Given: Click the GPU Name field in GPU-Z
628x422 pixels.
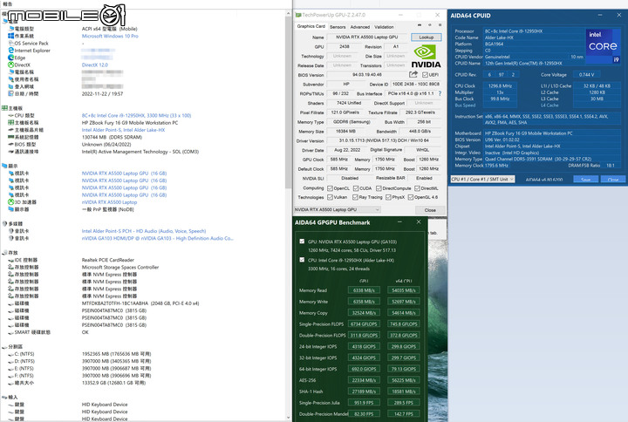Looking at the screenshot, I should click(366, 37).
